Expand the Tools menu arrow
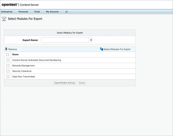This screenshot has height=136, width=173. pyautogui.click(x=42, y=12)
